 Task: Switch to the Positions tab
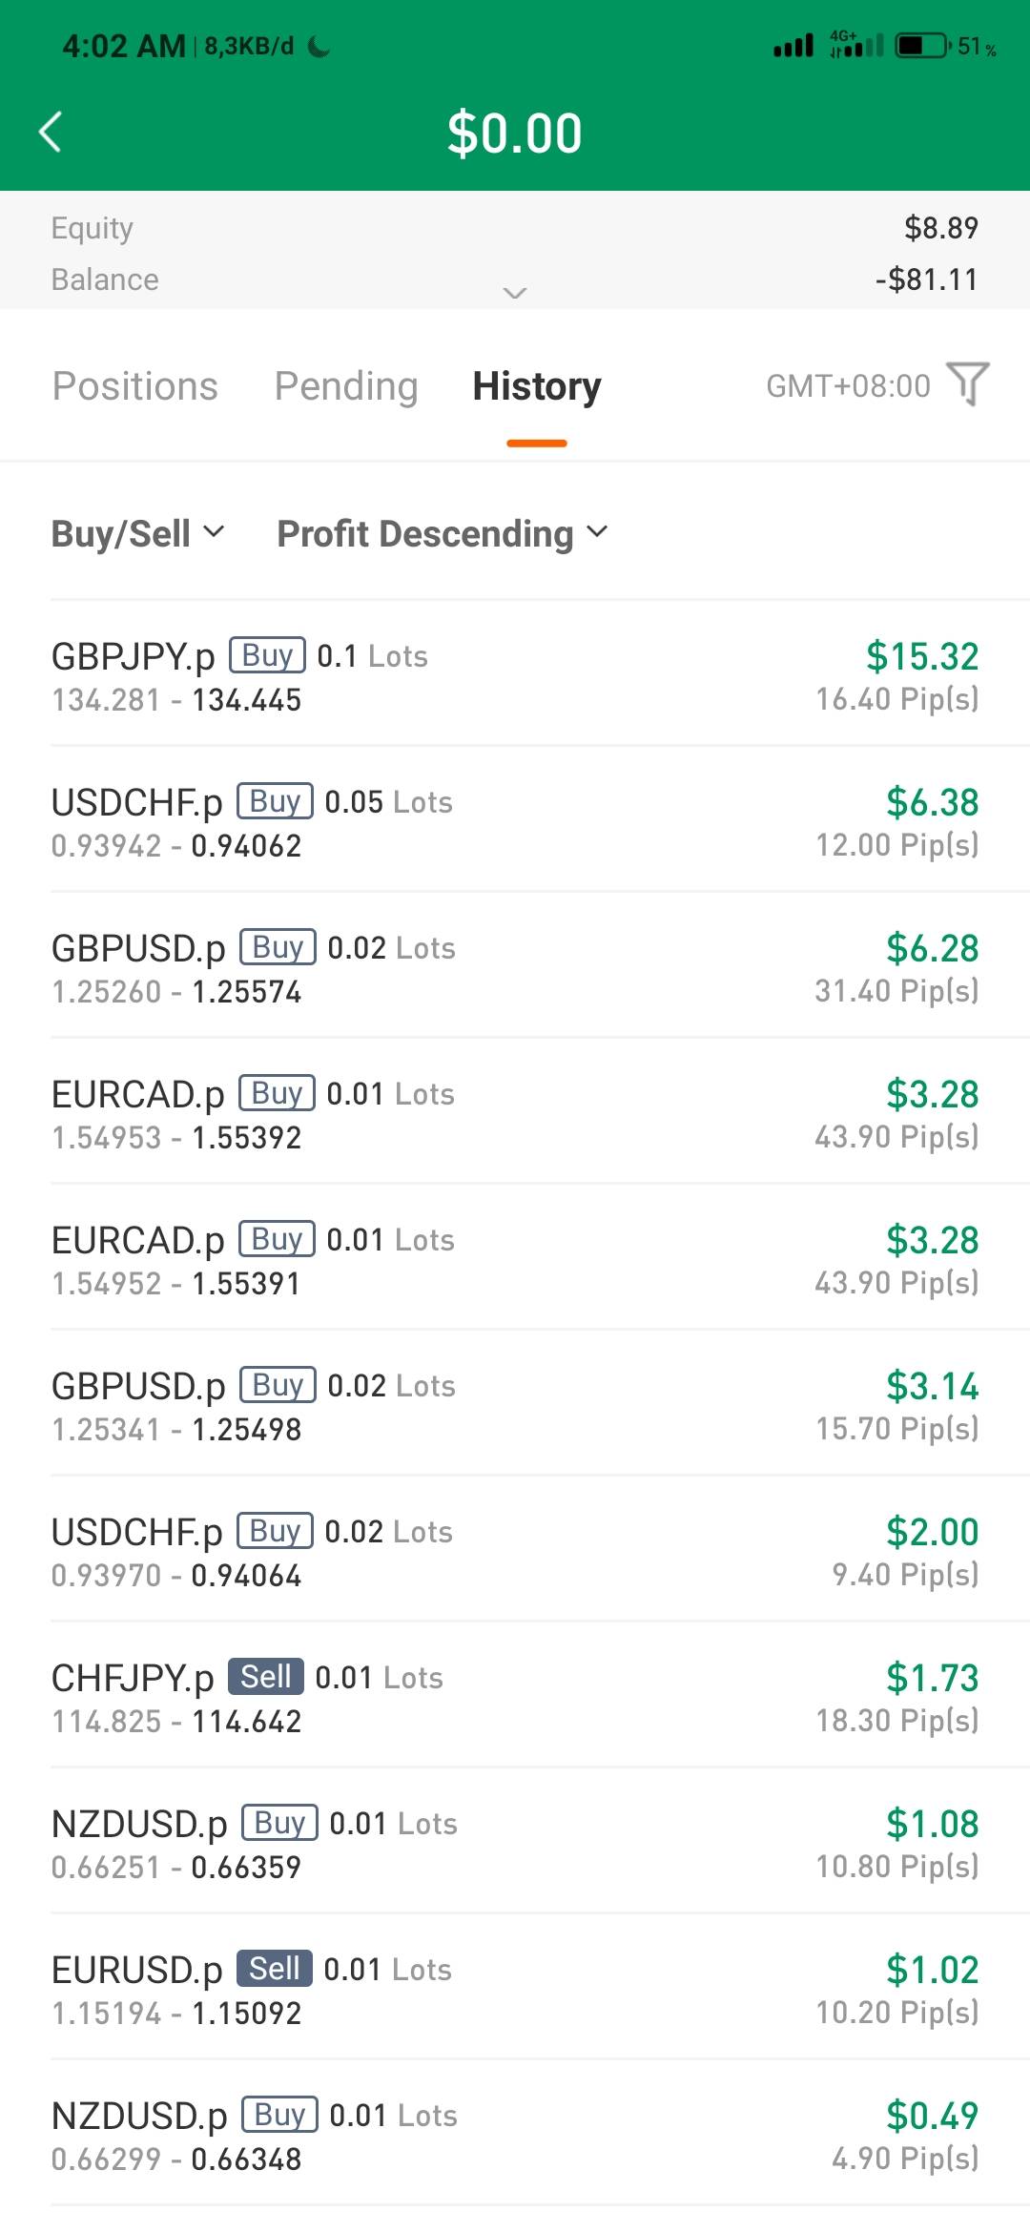pyautogui.click(x=135, y=386)
